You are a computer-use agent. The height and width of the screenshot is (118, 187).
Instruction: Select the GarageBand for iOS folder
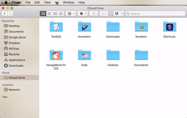56,55
